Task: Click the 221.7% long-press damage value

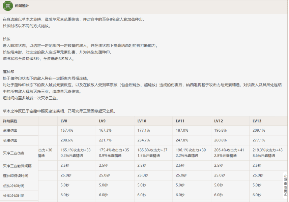Action: [105, 140]
